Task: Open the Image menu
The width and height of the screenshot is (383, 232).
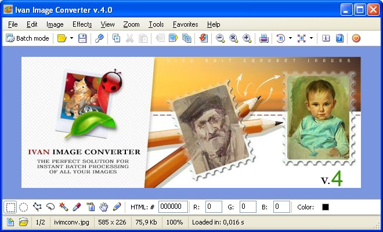Action: click(x=55, y=24)
